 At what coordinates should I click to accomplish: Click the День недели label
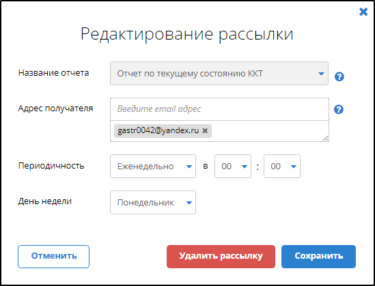[45, 201]
